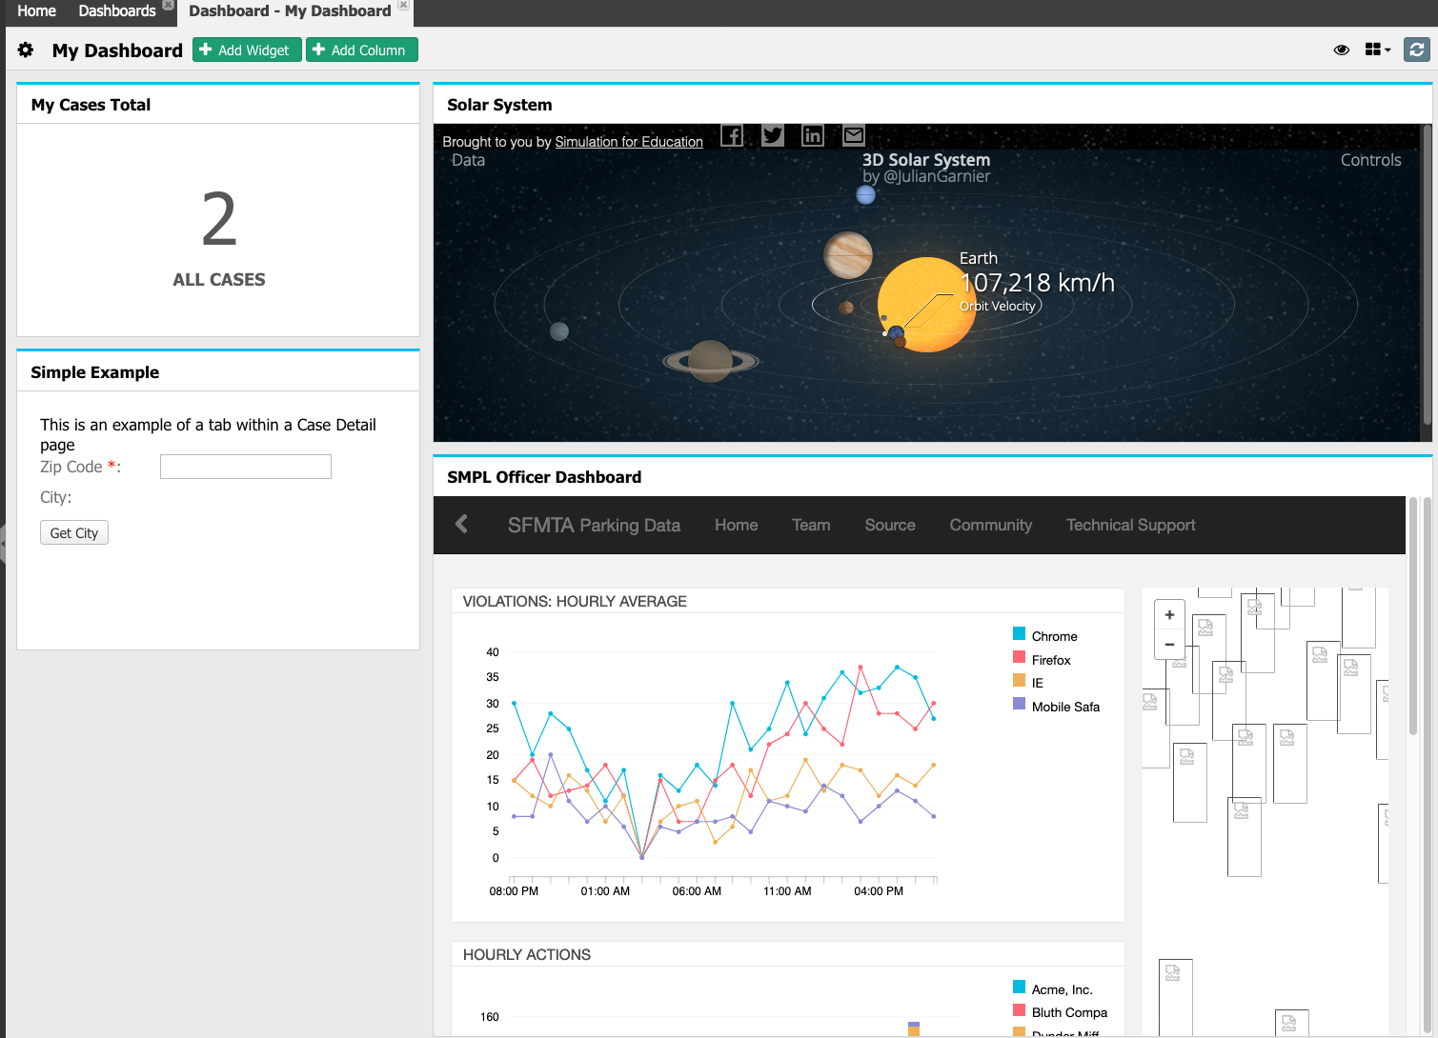The height and width of the screenshot is (1038, 1438).
Task: Select the Jupiter planet
Action: (x=848, y=254)
